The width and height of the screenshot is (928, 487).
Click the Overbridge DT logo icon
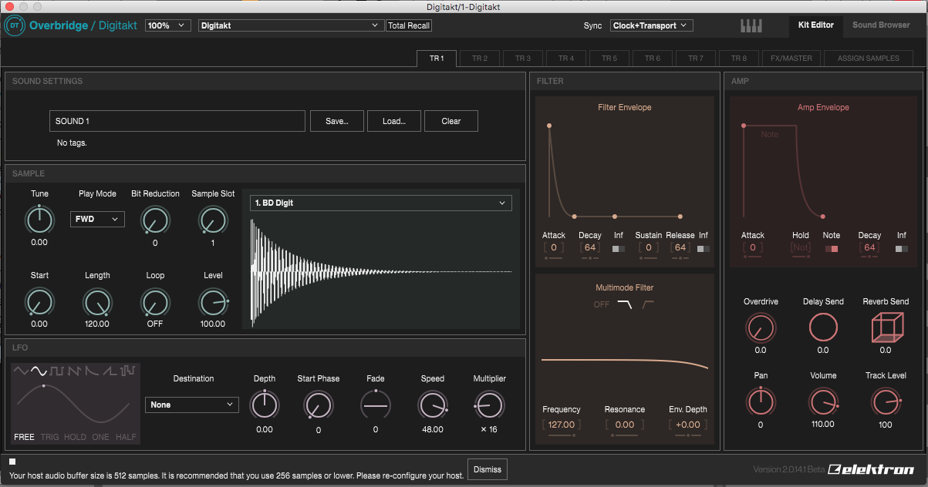[15, 25]
